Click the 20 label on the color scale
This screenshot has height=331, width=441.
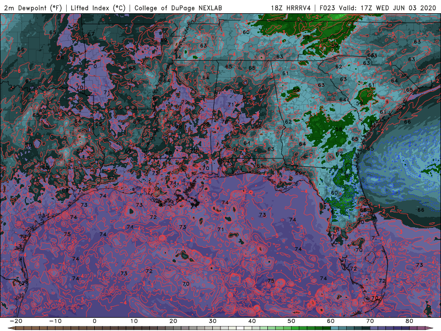pyautogui.click(x=173, y=321)
